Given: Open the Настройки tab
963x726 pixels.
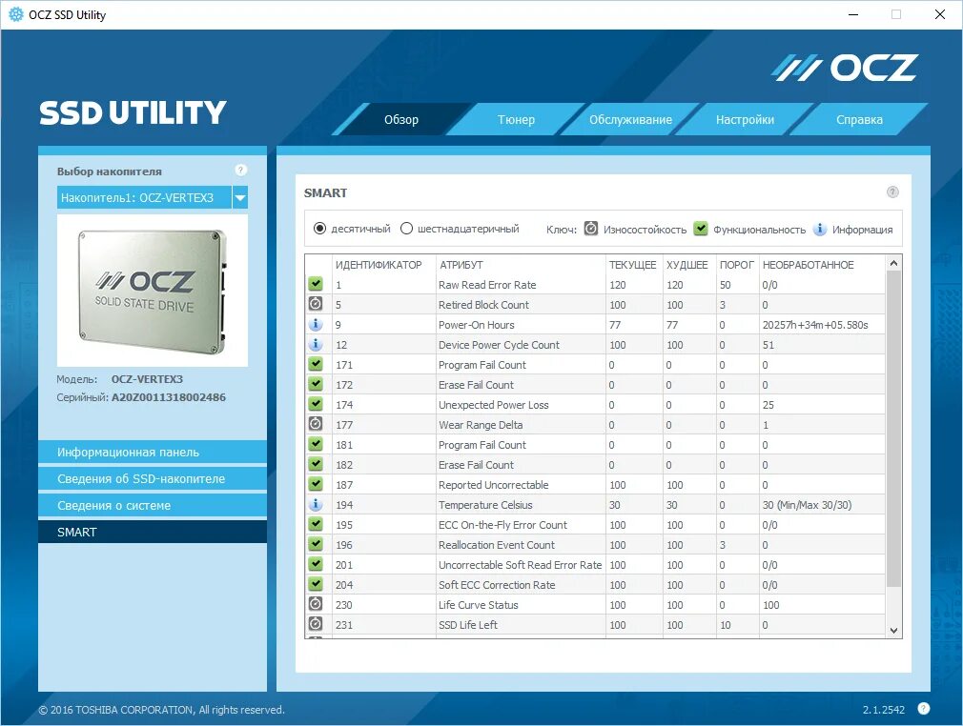Looking at the screenshot, I should point(745,119).
